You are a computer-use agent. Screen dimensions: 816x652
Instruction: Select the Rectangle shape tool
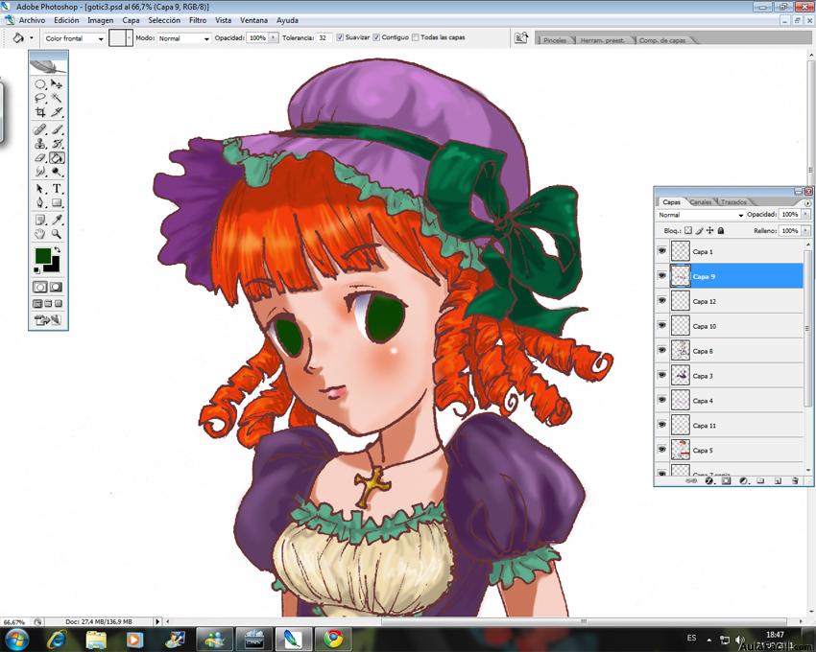[x=57, y=202]
